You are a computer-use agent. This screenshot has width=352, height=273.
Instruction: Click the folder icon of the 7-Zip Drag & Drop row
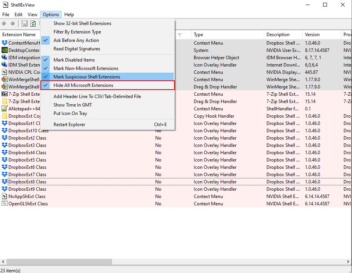click(5, 101)
